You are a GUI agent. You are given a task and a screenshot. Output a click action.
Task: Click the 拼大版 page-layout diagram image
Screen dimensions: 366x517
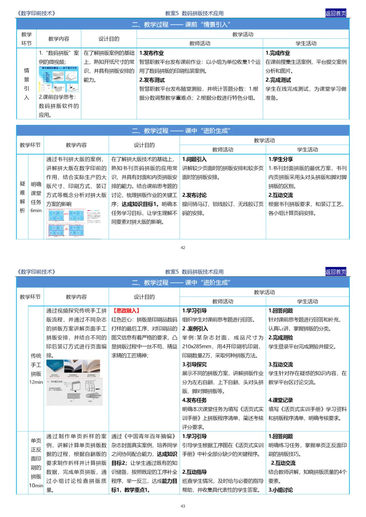pos(74,223)
